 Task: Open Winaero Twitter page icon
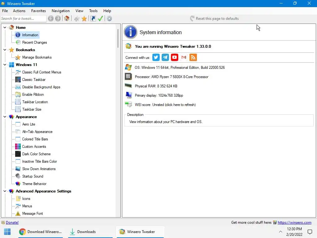tap(156, 57)
